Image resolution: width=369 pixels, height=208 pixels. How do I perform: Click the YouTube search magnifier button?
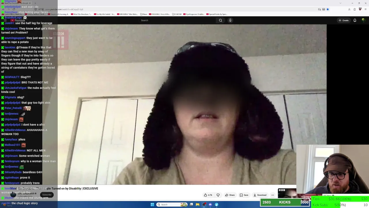pos(221,20)
